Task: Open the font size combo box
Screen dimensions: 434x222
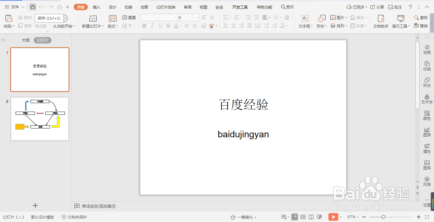Action: (188, 17)
